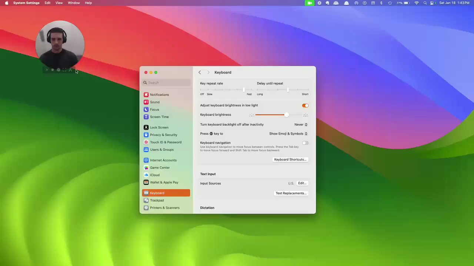
Task: Open the System Settings menu
Action: (x=26, y=3)
